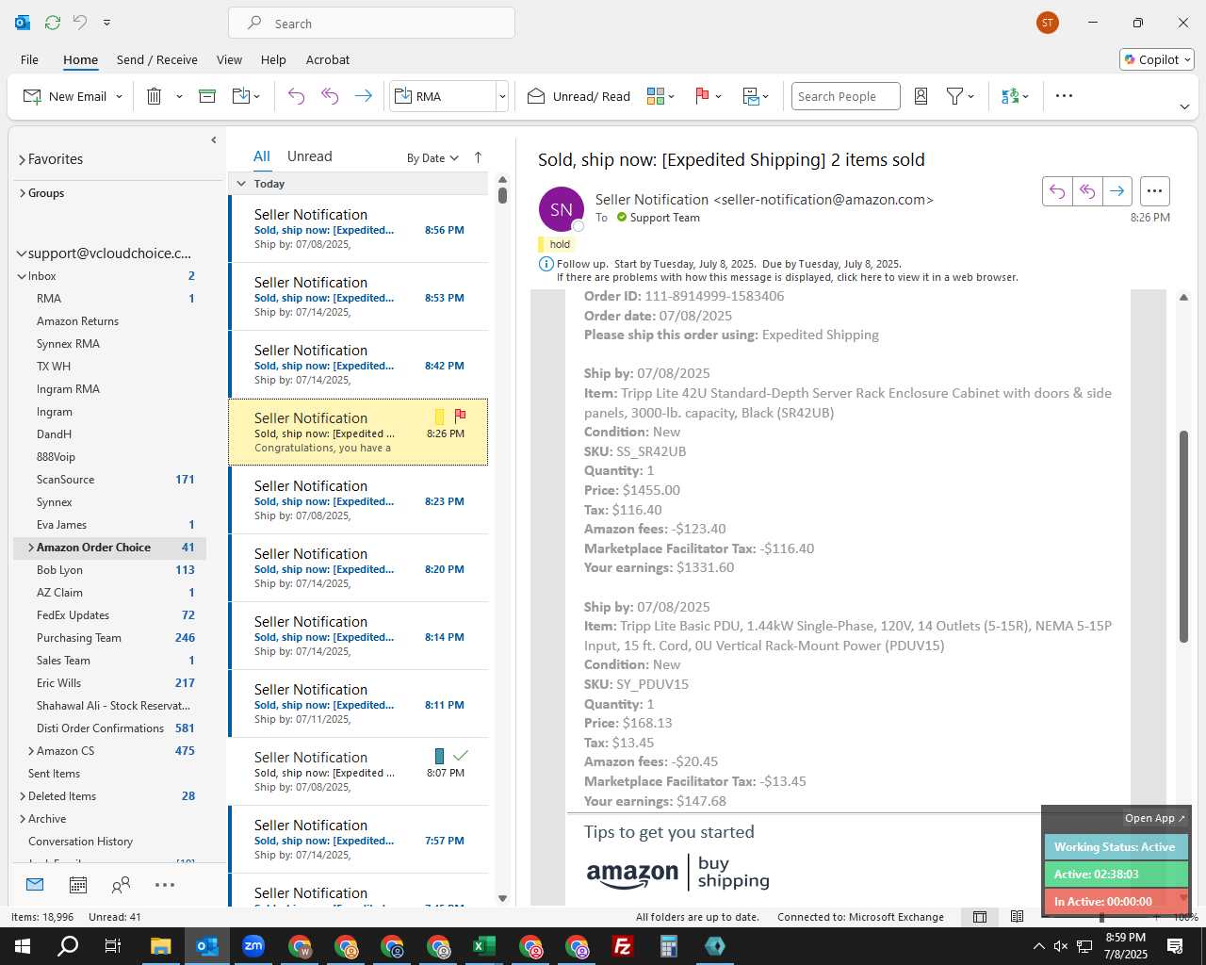Screen dimensions: 1206x965
Task: Click the teal category swatch on 8:07 PM message
Action: tap(439, 756)
